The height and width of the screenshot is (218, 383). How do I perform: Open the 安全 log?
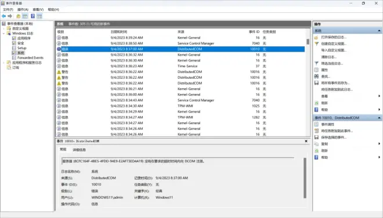[x=20, y=43]
